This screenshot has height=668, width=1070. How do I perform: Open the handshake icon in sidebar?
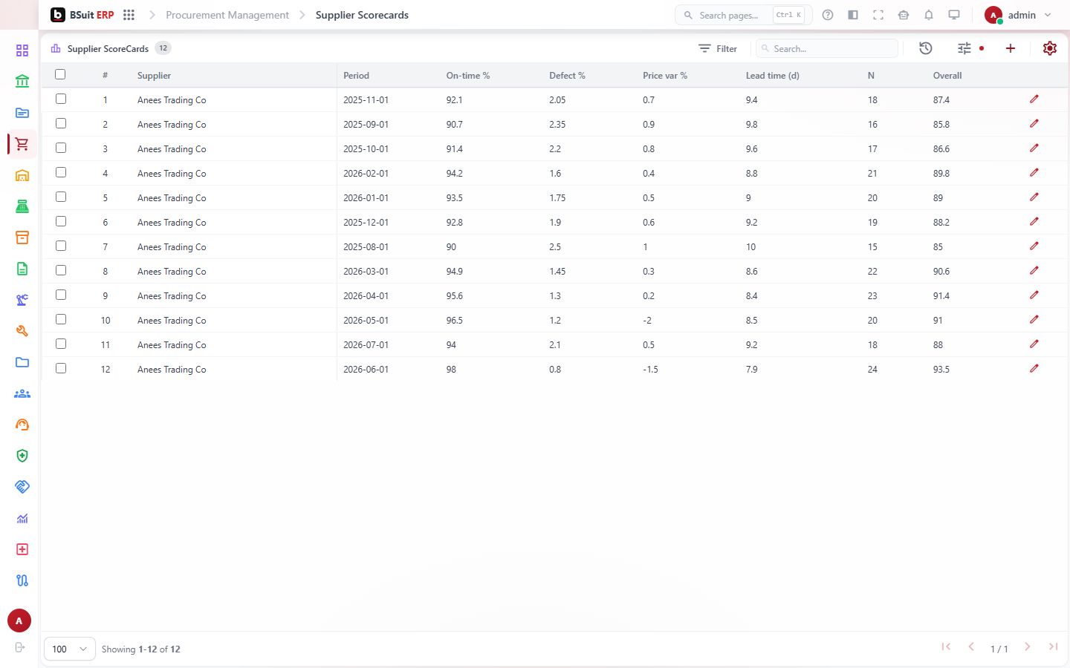pyautogui.click(x=22, y=487)
